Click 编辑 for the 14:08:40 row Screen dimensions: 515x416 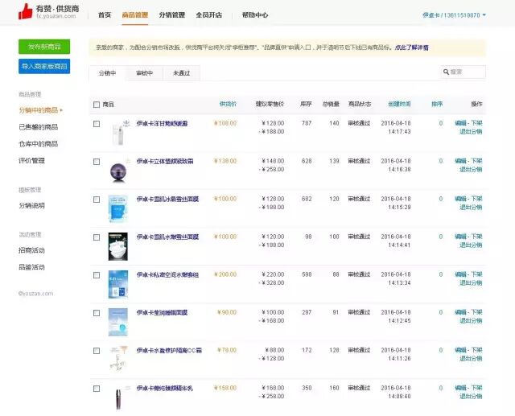pos(460,388)
